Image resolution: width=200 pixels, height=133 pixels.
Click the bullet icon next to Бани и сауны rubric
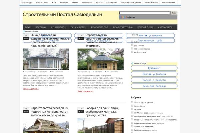tap(132, 106)
